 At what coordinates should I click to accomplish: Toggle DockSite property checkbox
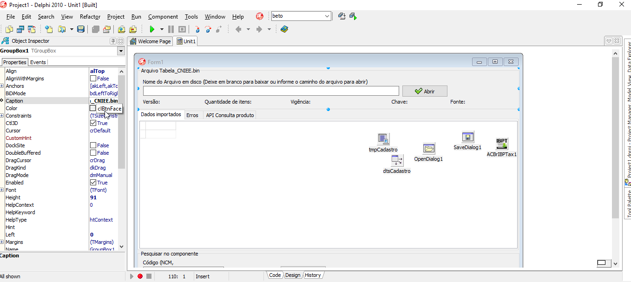[93, 145]
